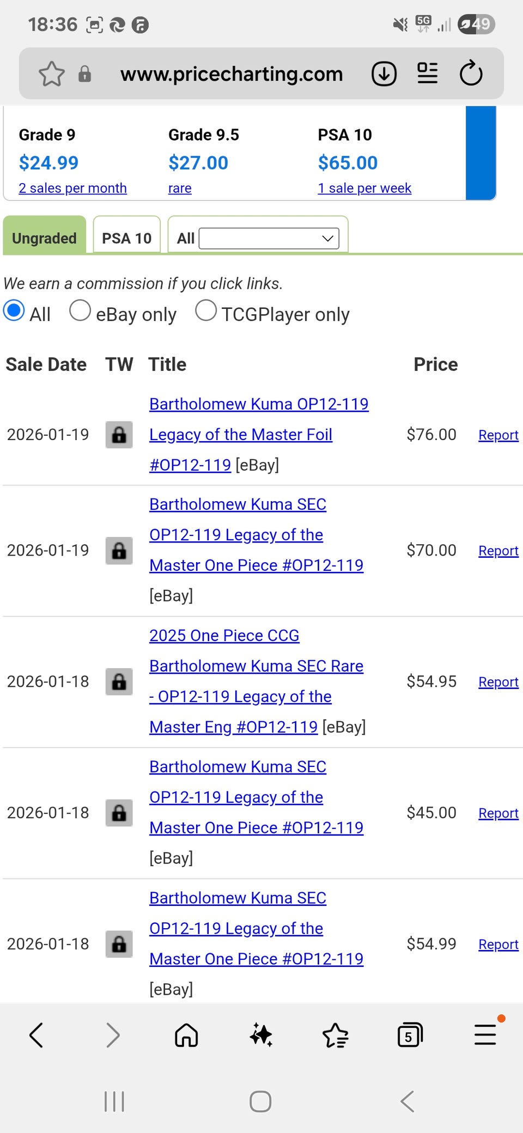Tap the bookmark star in address bar
523x1133 pixels.
click(x=52, y=74)
